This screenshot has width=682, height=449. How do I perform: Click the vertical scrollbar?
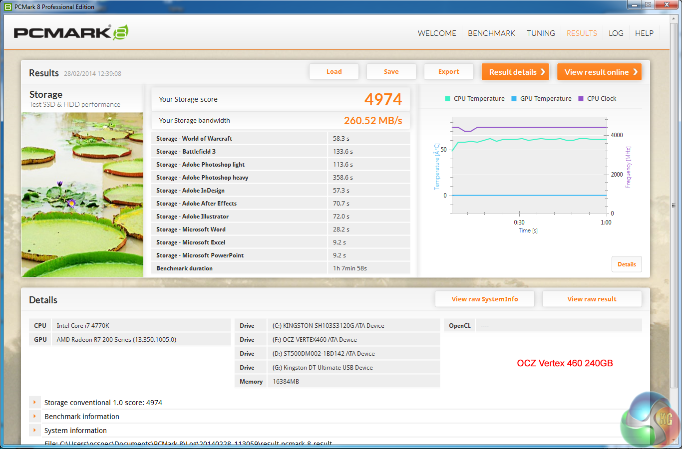click(x=674, y=205)
